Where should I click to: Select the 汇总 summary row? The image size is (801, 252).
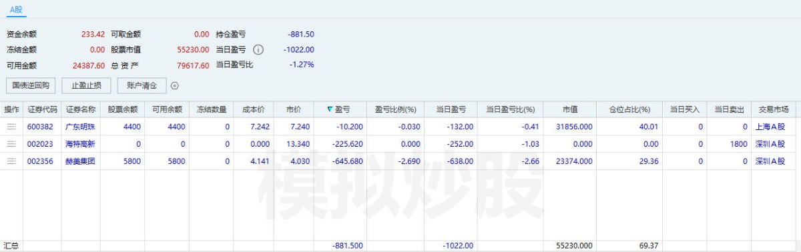click(x=400, y=246)
